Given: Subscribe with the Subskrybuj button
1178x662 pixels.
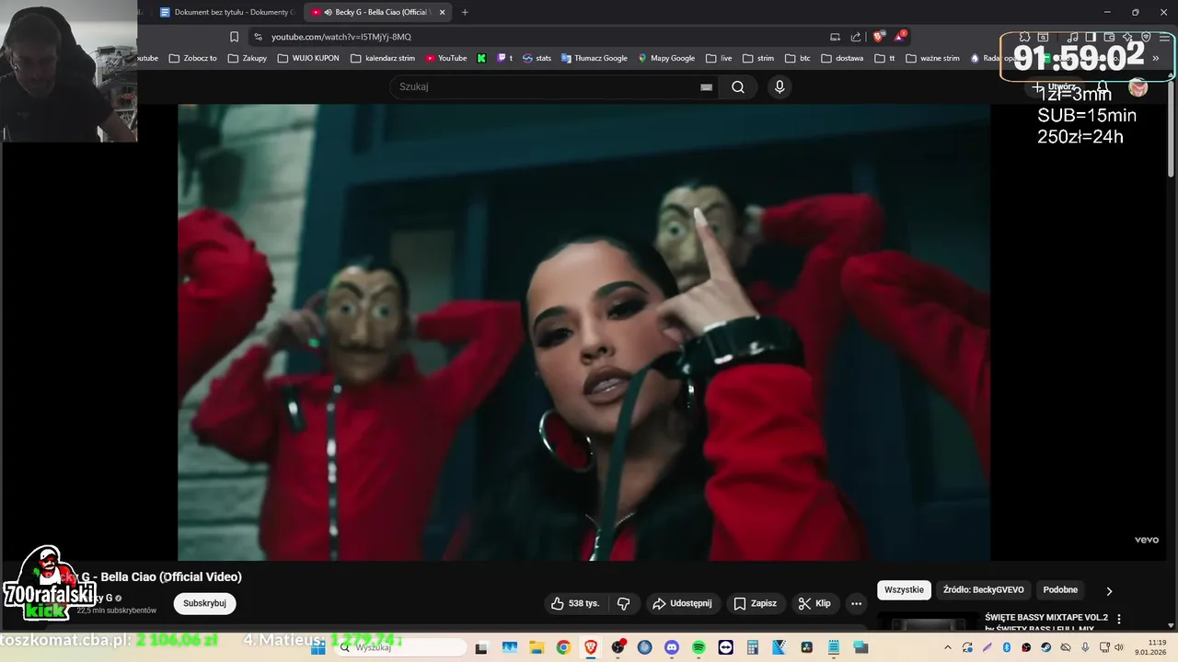Looking at the screenshot, I should click(x=204, y=603).
